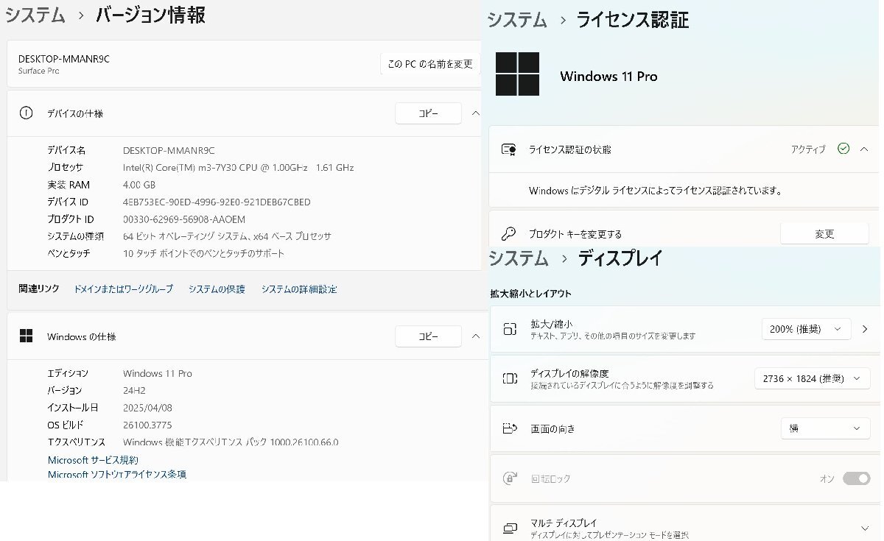Expand the 拡大/縮小 arrow for more options

point(865,329)
